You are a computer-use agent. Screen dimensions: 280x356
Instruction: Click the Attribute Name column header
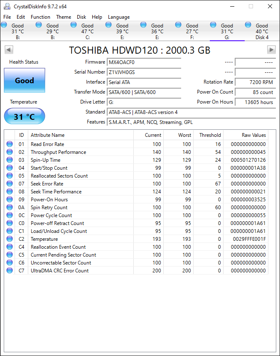[x=48, y=135]
